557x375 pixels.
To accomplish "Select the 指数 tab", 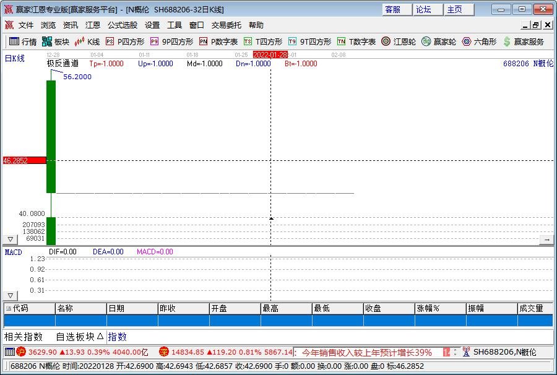I will (117, 337).
